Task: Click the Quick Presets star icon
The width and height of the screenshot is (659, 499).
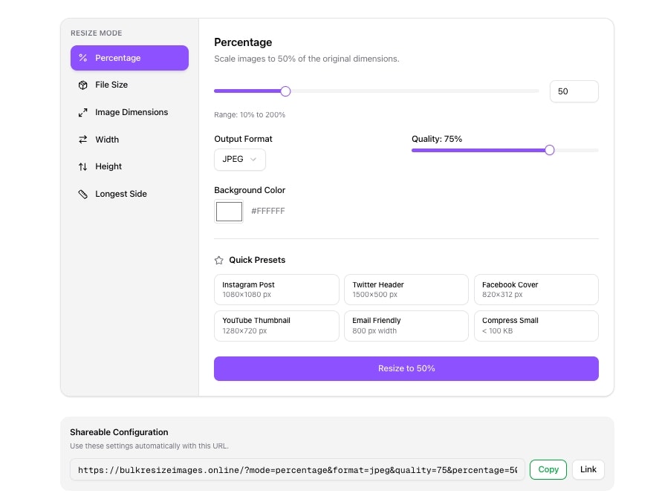Action: pyautogui.click(x=219, y=261)
